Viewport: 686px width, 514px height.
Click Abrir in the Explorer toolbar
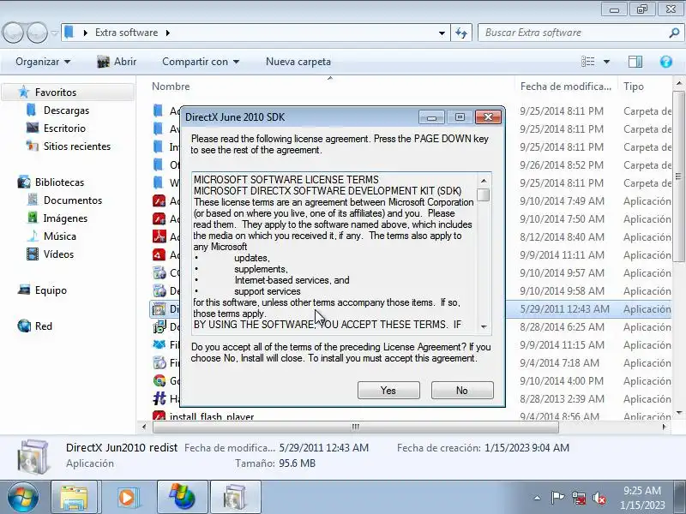click(117, 62)
